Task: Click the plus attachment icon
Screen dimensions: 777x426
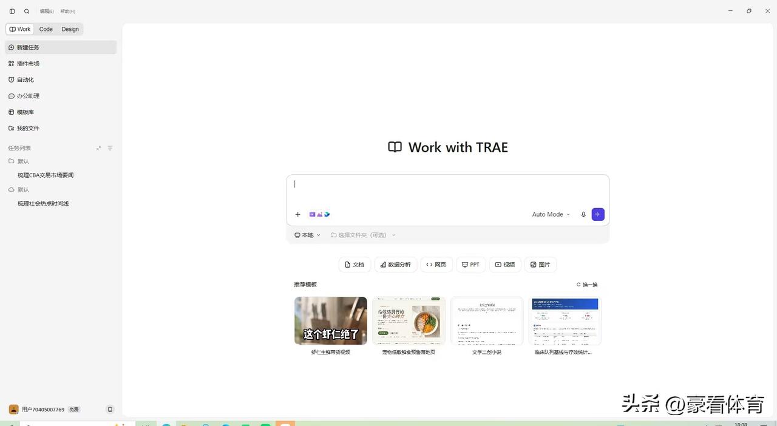Action: [x=298, y=214]
